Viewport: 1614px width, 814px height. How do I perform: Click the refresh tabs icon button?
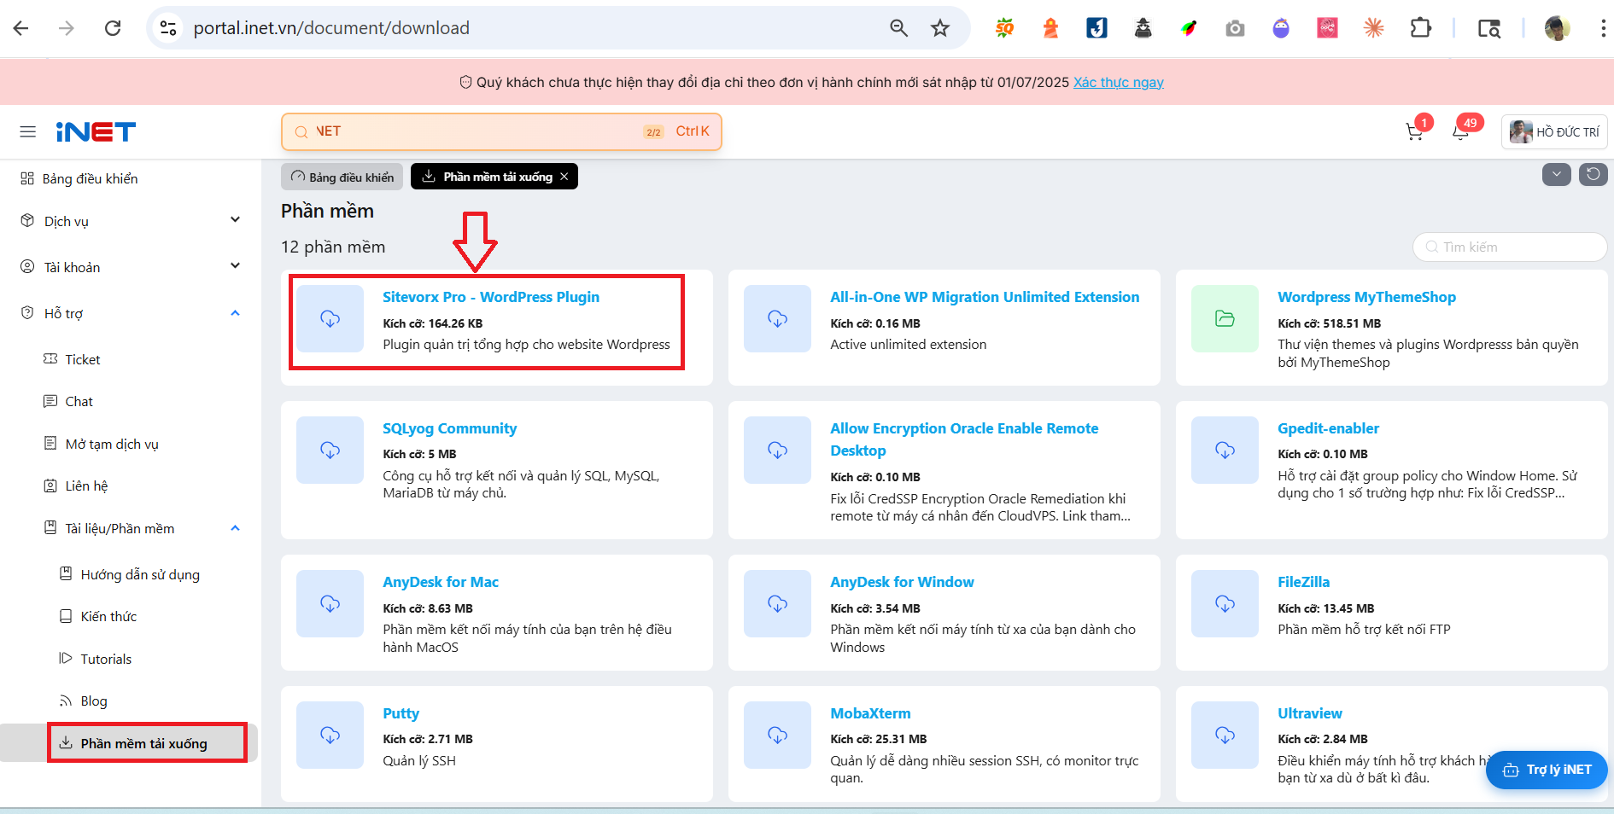[x=1594, y=175]
